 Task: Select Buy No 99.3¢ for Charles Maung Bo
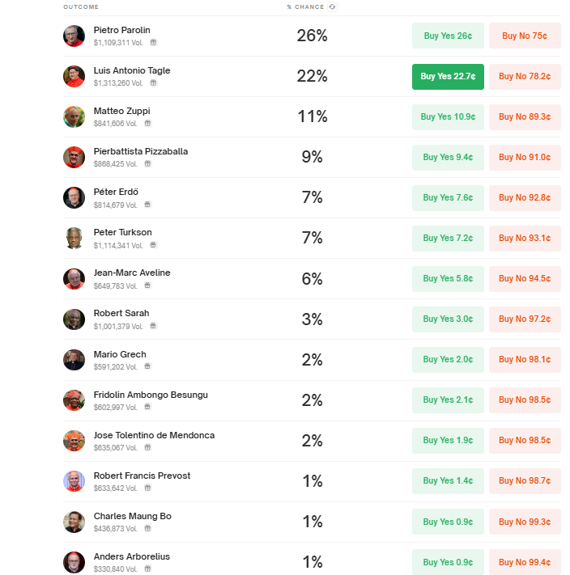(x=525, y=522)
